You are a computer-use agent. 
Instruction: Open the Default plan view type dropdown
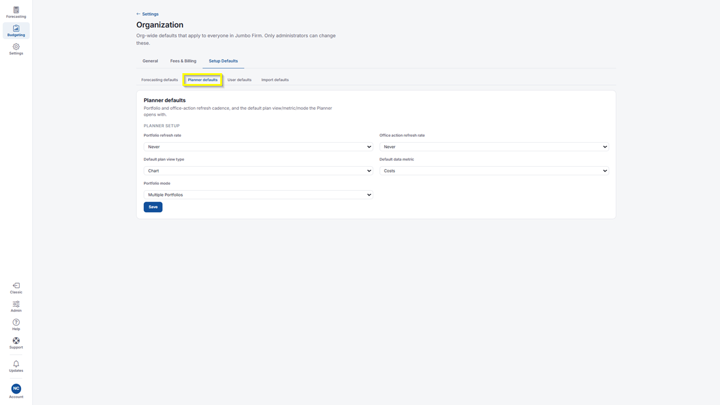(258, 170)
